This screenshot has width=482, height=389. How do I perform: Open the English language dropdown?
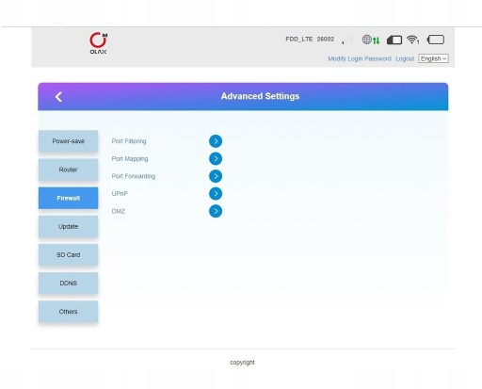tap(433, 58)
